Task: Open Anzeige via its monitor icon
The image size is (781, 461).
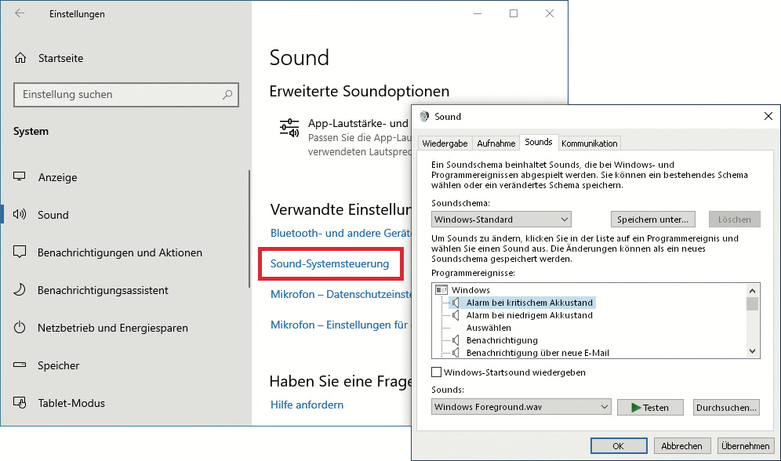Action: (20, 177)
